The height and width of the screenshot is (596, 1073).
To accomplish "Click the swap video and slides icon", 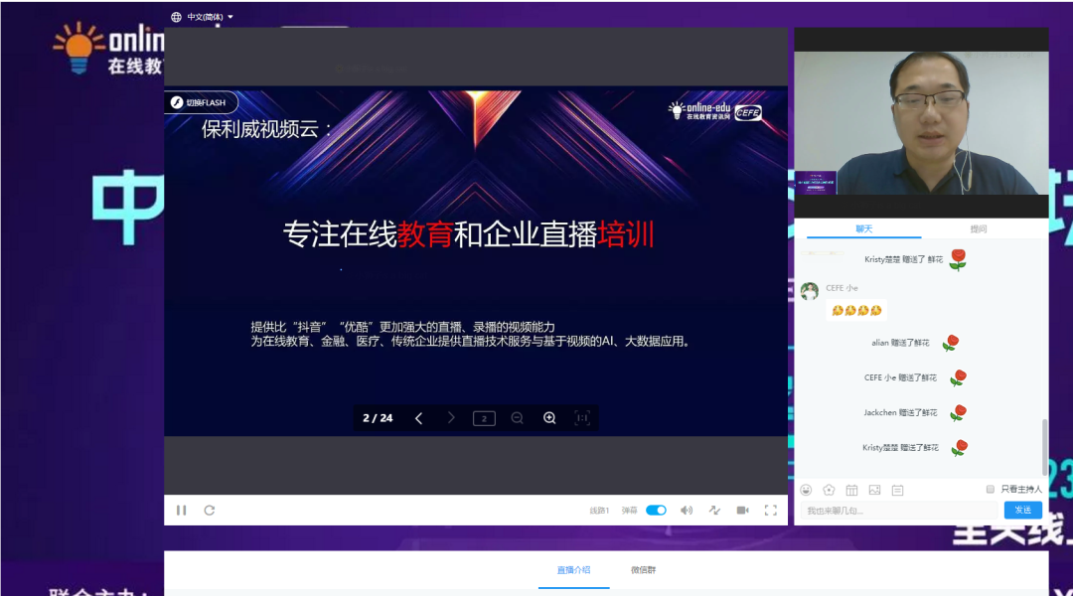I will pos(714,511).
